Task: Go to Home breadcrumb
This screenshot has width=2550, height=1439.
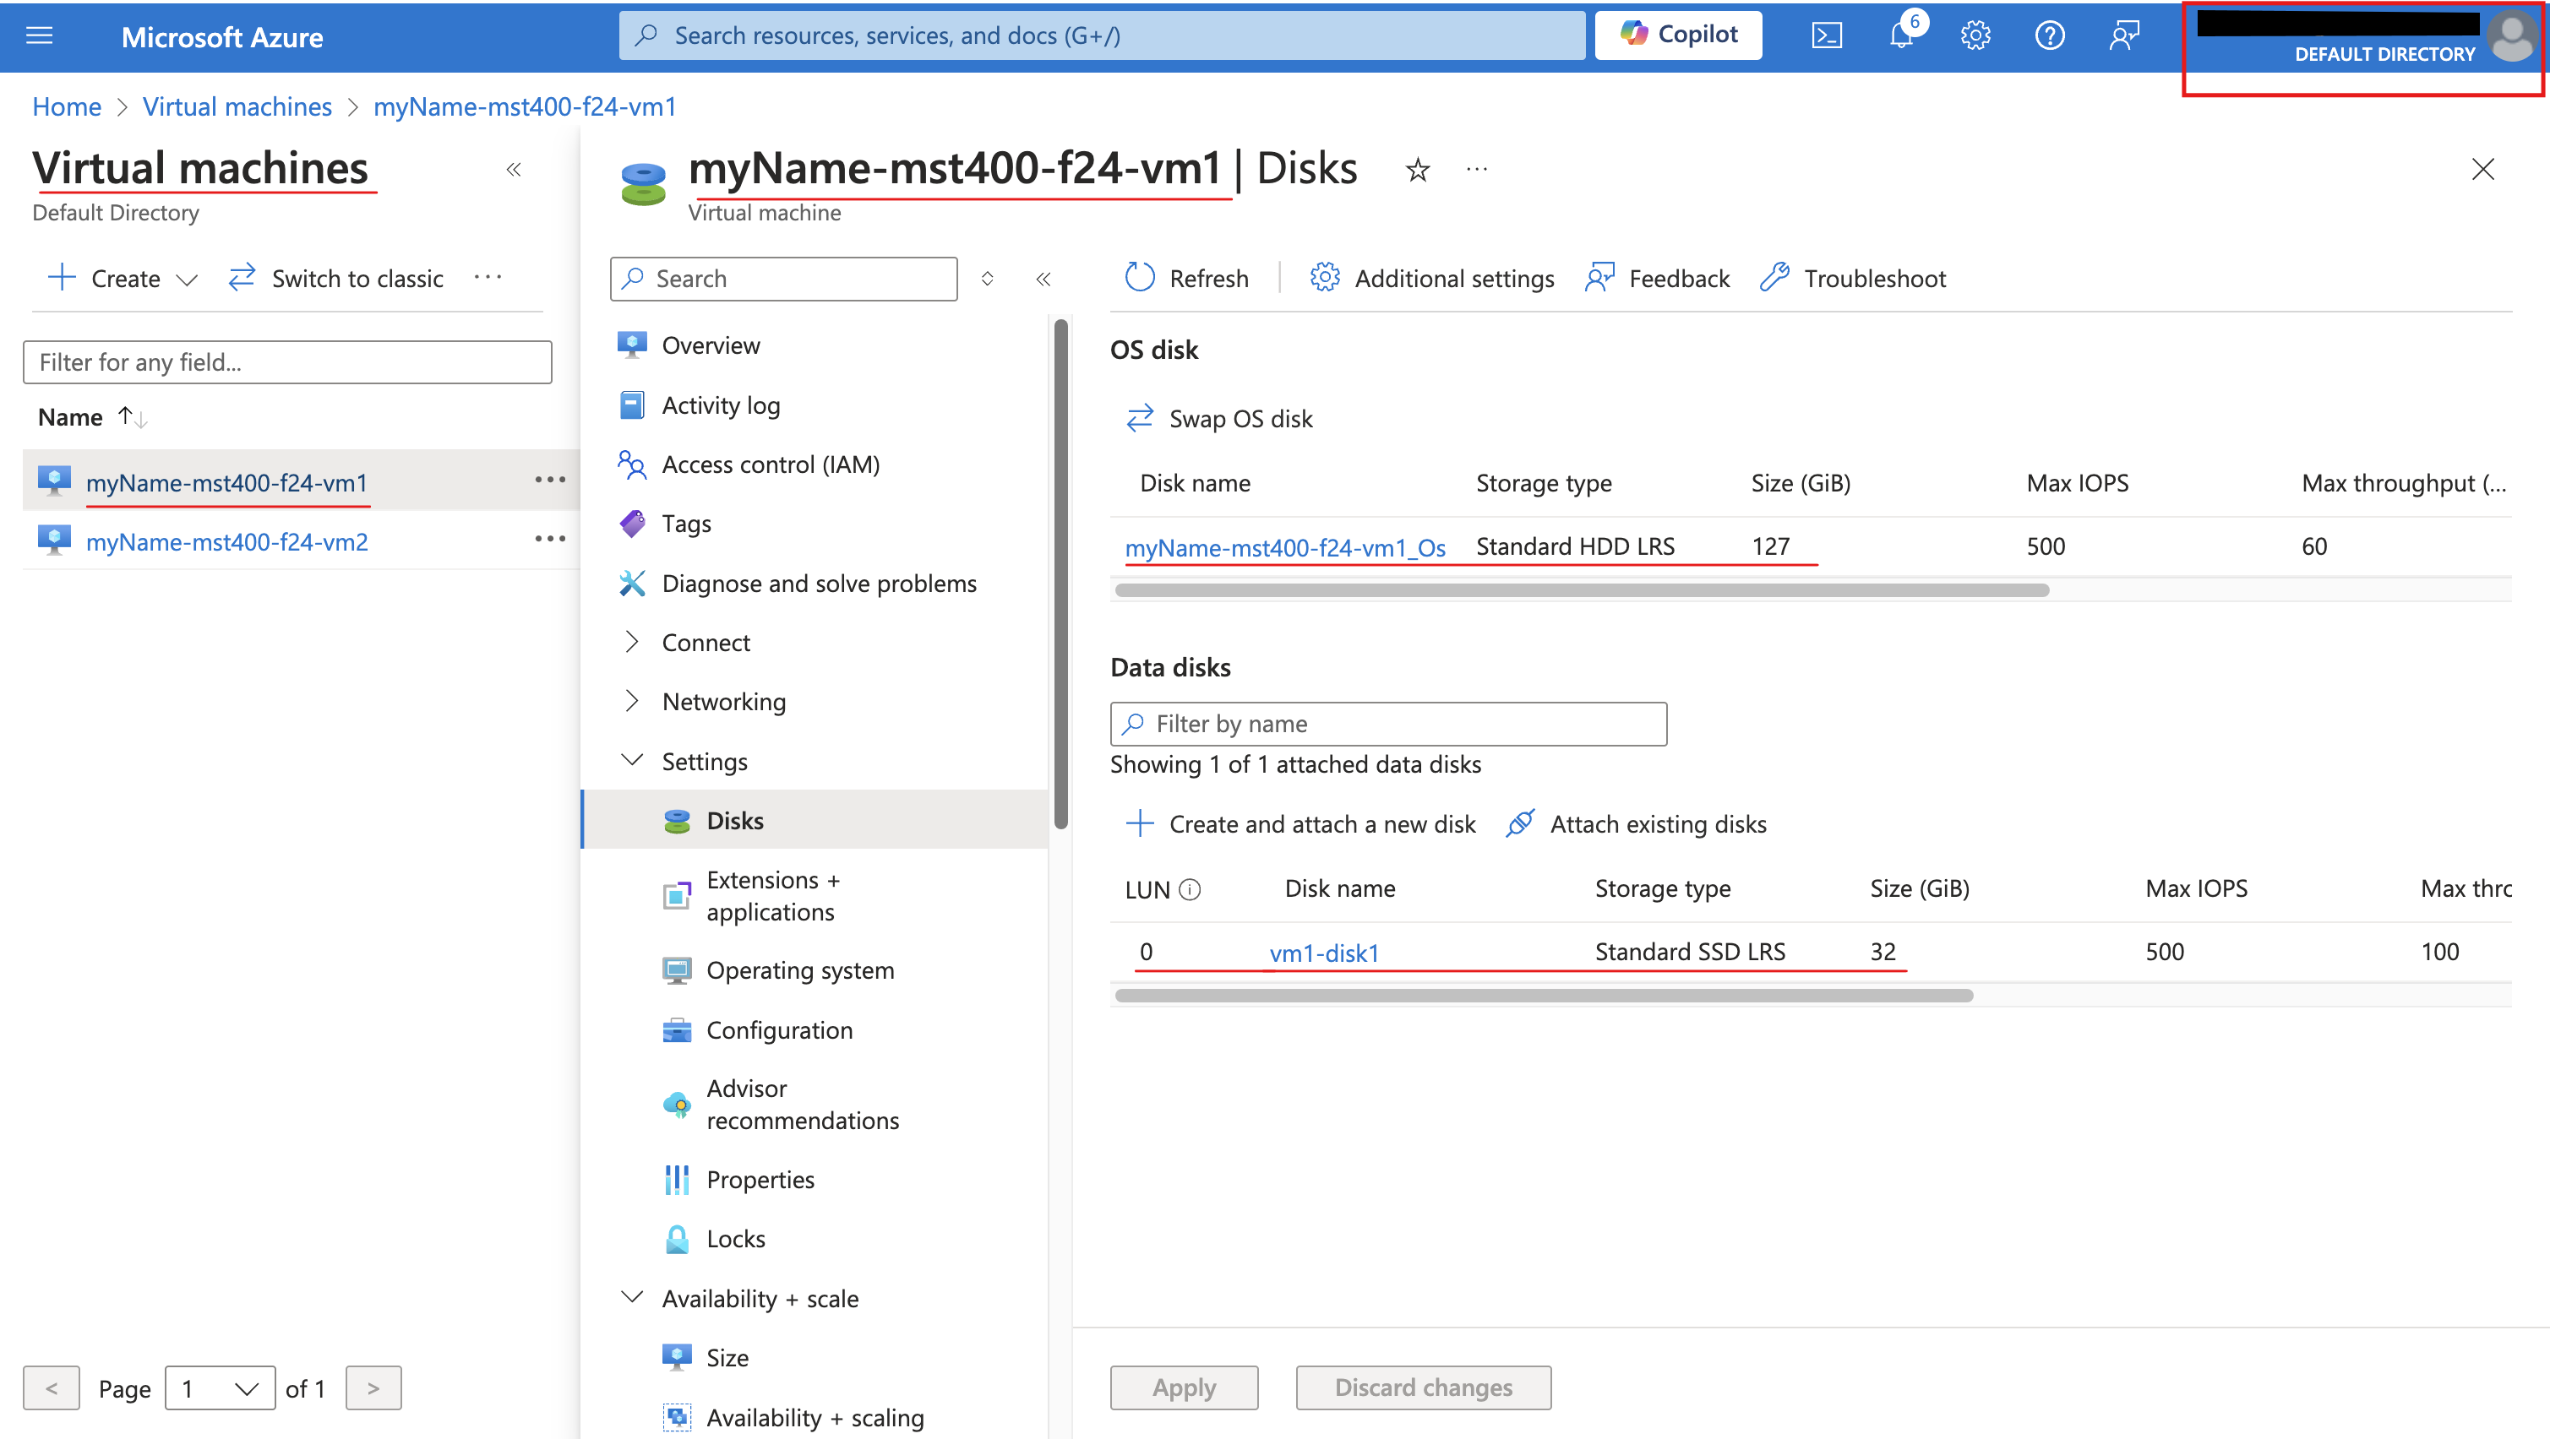Action: tap(66, 107)
